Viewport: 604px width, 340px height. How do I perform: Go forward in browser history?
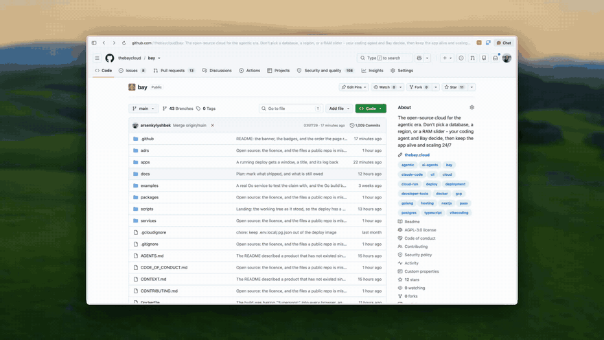[114, 43]
